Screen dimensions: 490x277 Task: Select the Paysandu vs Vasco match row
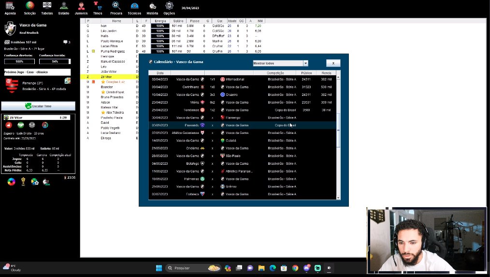[242, 125]
